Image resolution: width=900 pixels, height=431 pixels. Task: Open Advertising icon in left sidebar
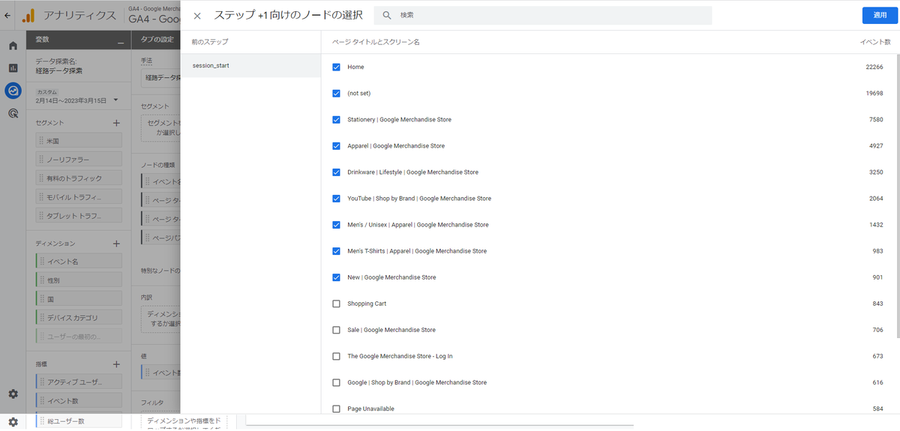coord(13,114)
